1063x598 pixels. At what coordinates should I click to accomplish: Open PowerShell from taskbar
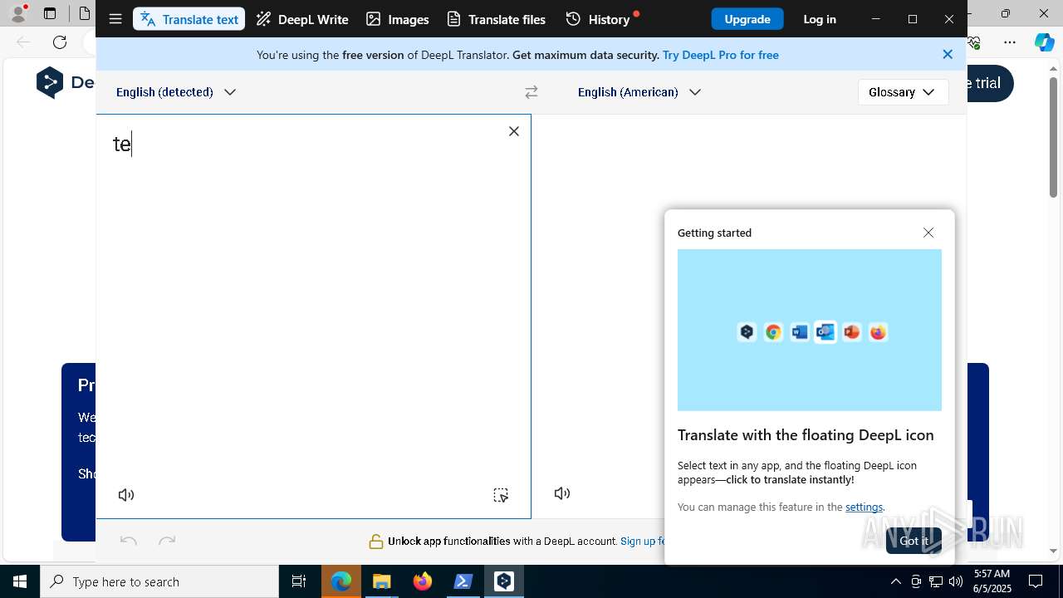(x=463, y=581)
